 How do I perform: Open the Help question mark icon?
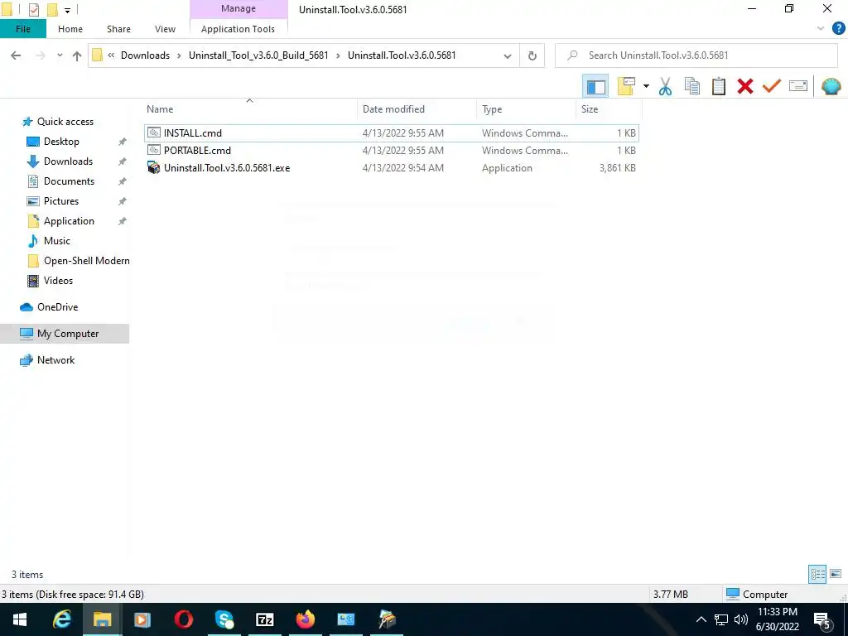point(838,29)
